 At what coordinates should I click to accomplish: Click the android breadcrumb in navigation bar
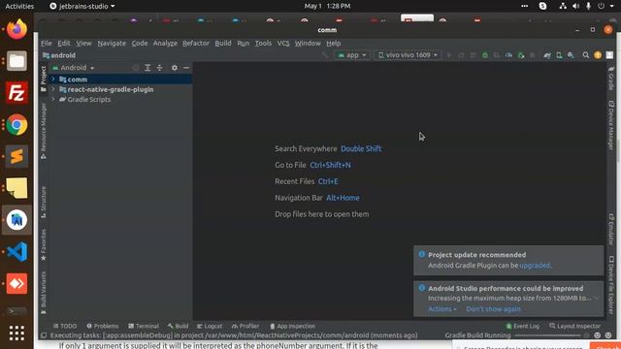pos(59,55)
